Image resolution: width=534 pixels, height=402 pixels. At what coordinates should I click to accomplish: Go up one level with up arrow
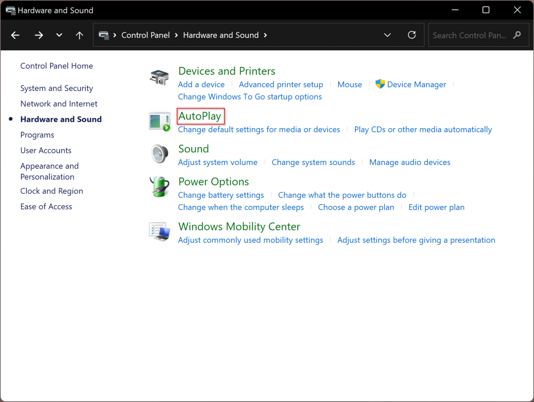point(80,35)
